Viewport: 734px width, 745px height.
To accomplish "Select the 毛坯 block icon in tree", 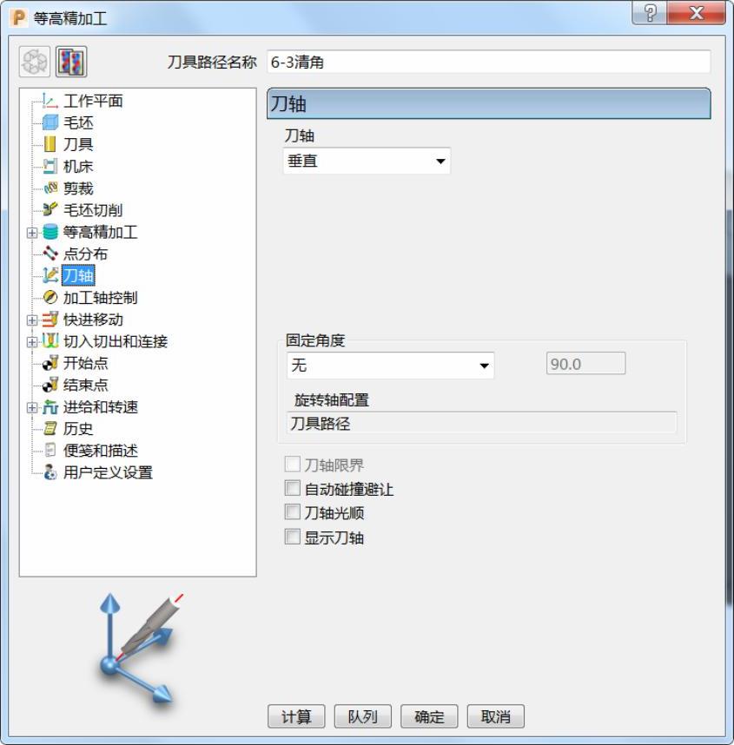I will point(50,122).
